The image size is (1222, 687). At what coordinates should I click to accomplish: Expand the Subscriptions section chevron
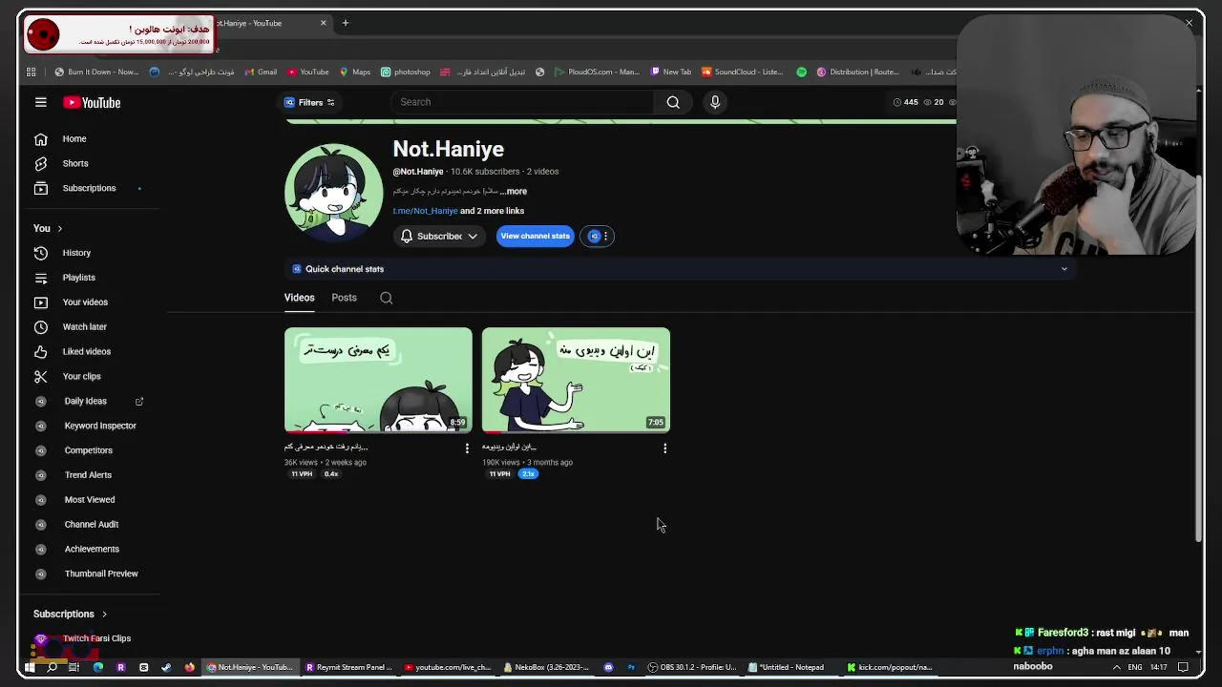pyautogui.click(x=104, y=614)
